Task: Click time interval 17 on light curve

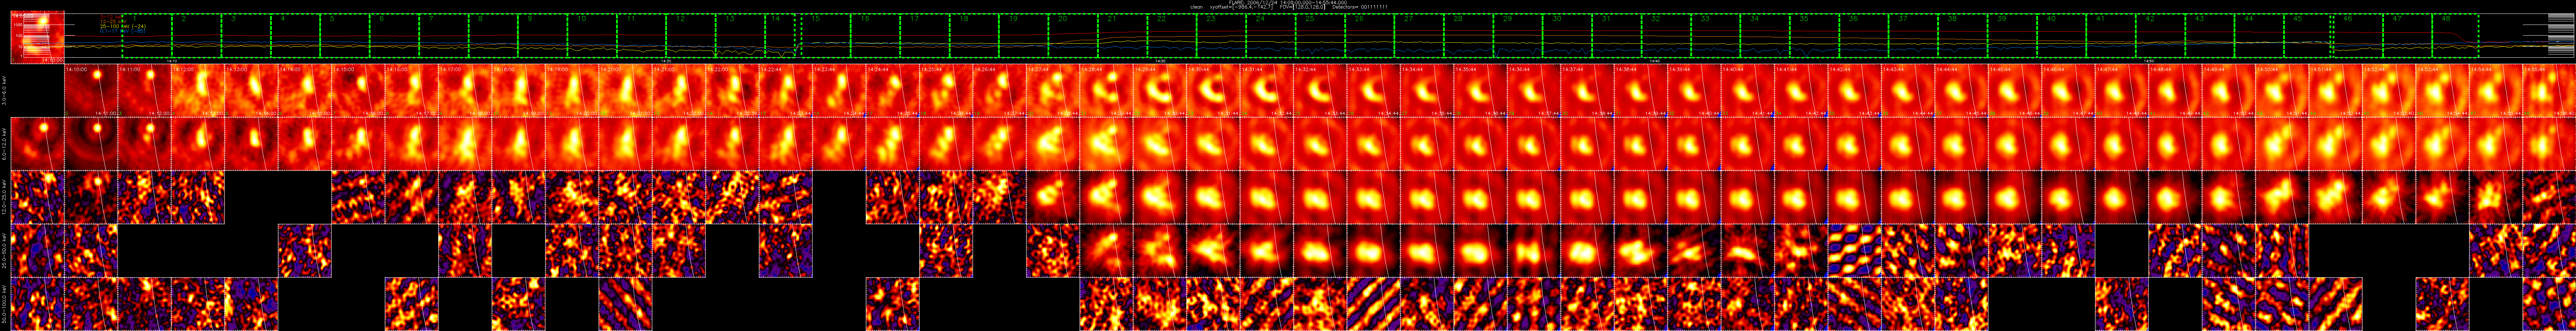Action: (925, 36)
